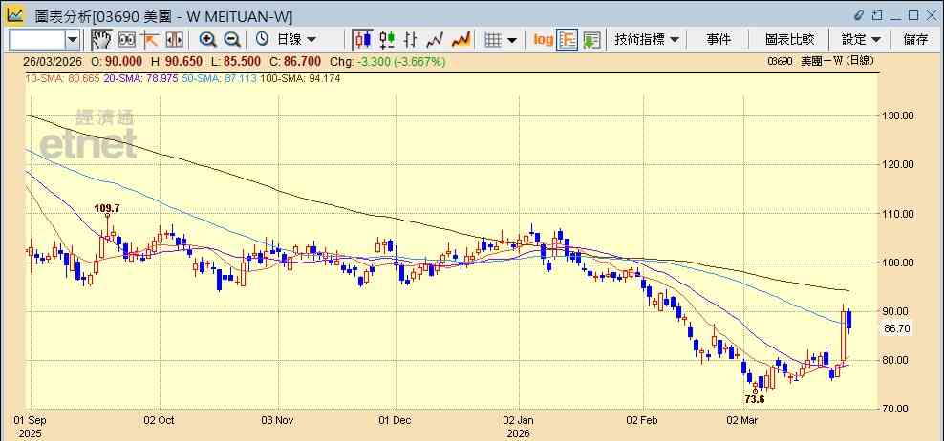Click the 86.70 current price label

pyautogui.click(x=896, y=329)
